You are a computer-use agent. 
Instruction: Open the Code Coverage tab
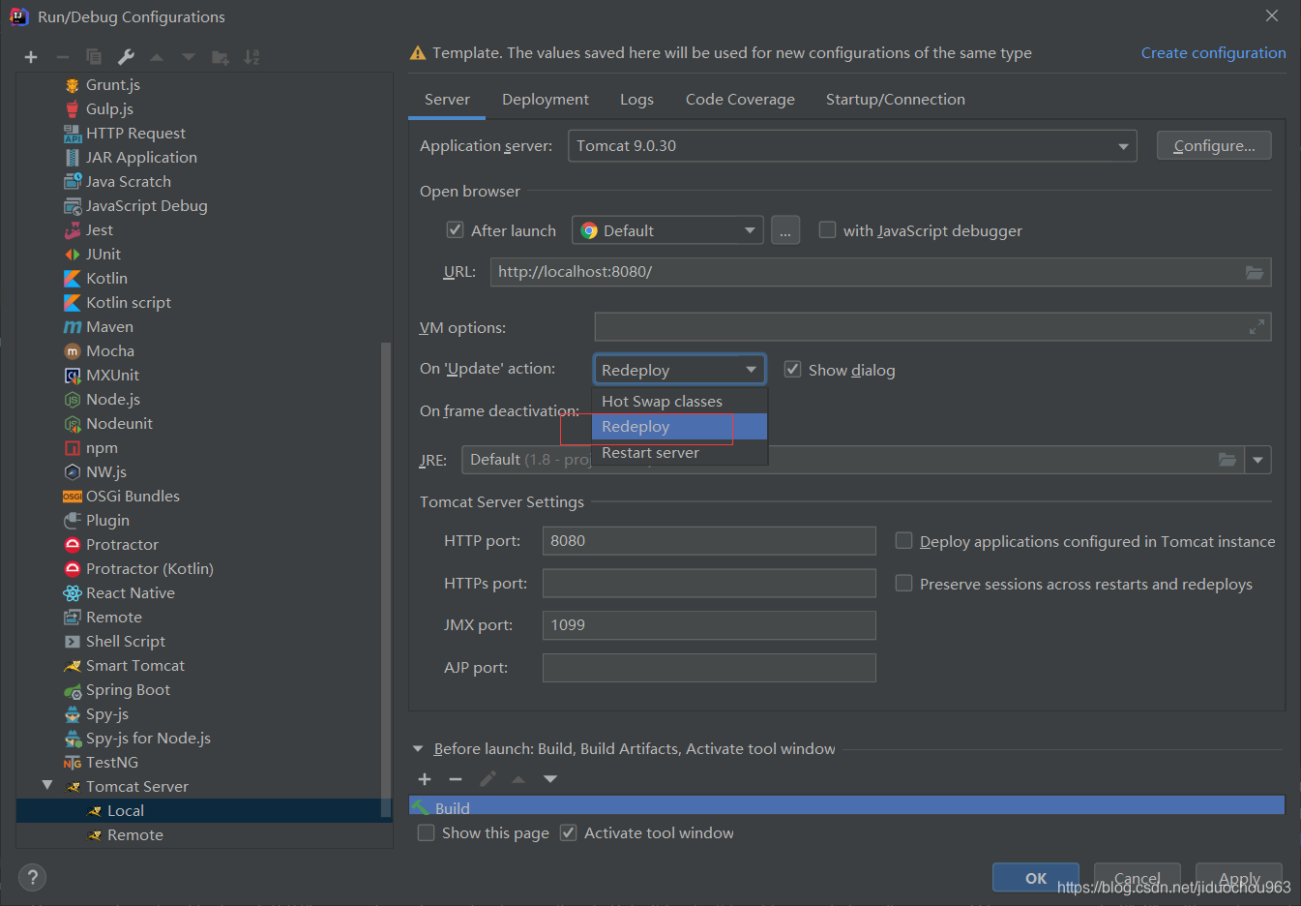tap(740, 100)
